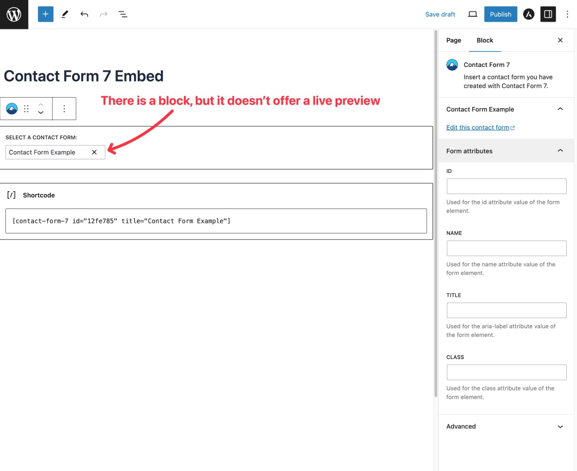Open the document overview list
This screenshot has width=577, height=471.
[x=123, y=14]
